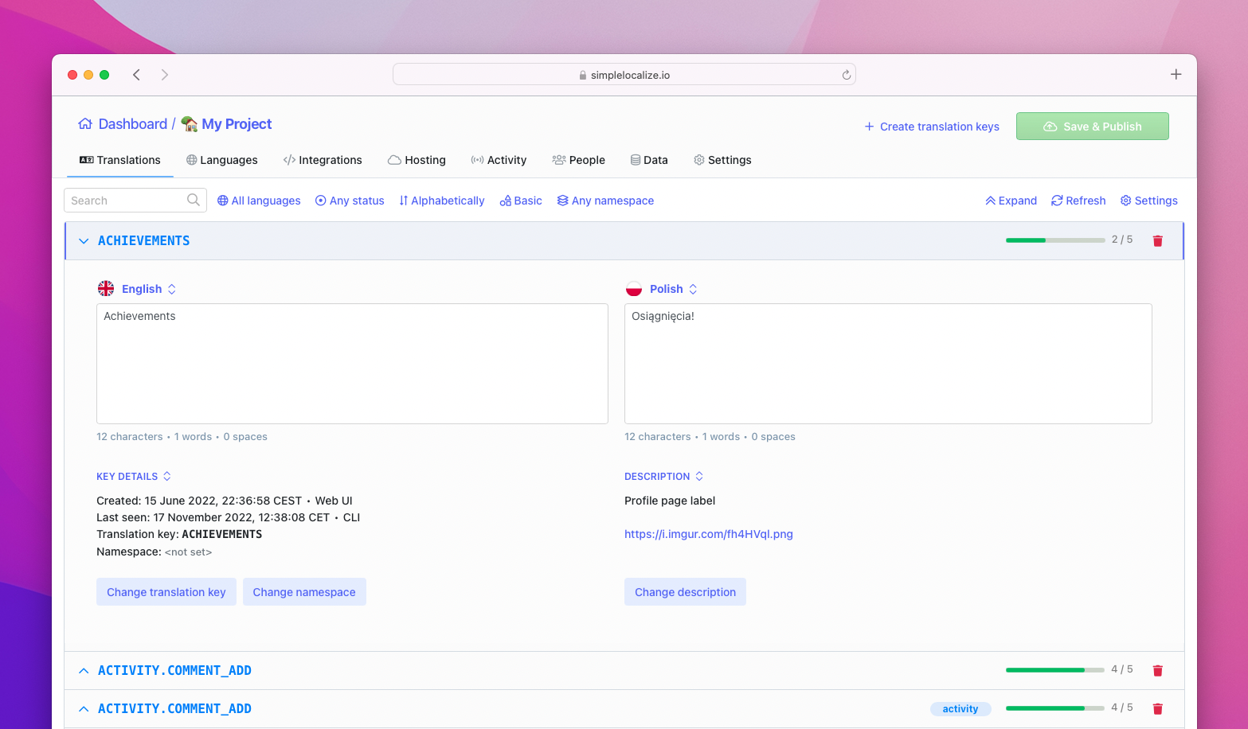The width and height of the screenshot is (1248, 729).
Task: Open the Integrations tab
Action: 323,160
